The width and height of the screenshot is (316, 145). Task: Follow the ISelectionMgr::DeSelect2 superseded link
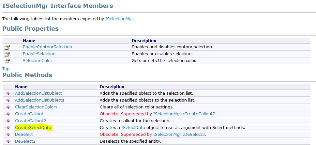179,135
